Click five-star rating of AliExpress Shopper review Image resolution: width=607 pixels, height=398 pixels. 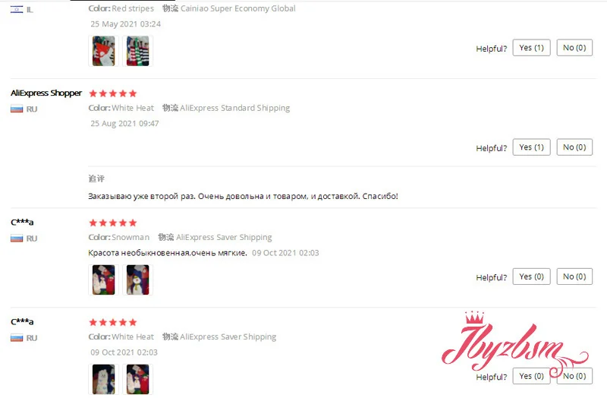click(x=113, y=93)
